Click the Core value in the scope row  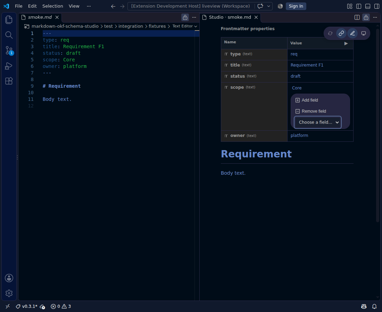click(297, 88)
